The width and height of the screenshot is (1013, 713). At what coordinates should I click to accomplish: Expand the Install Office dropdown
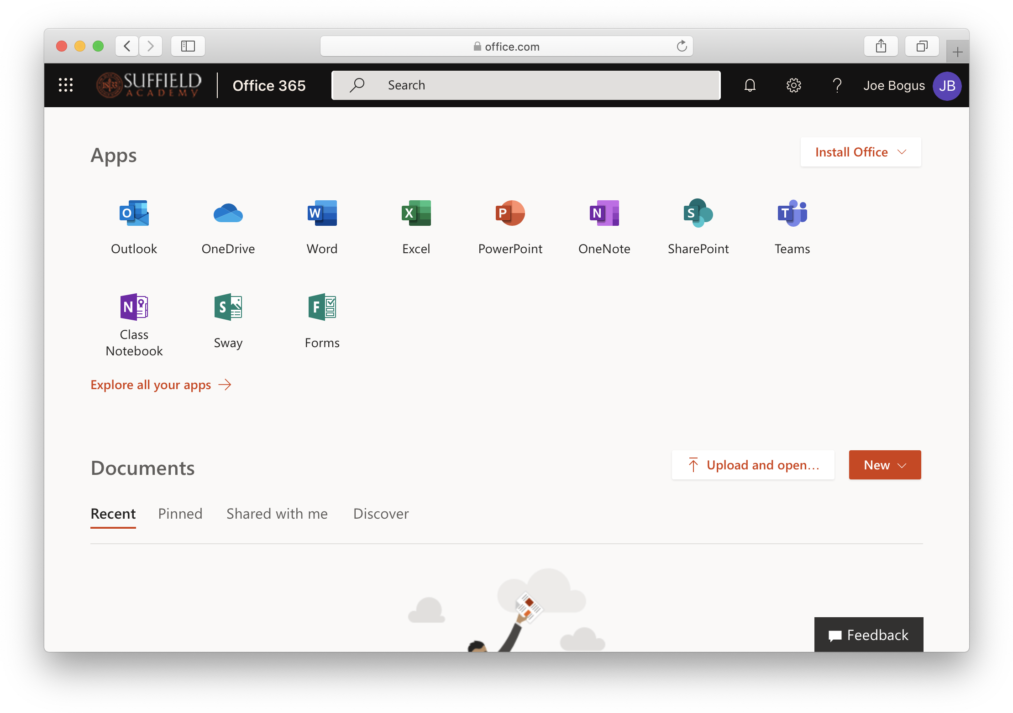click(861, 152)
